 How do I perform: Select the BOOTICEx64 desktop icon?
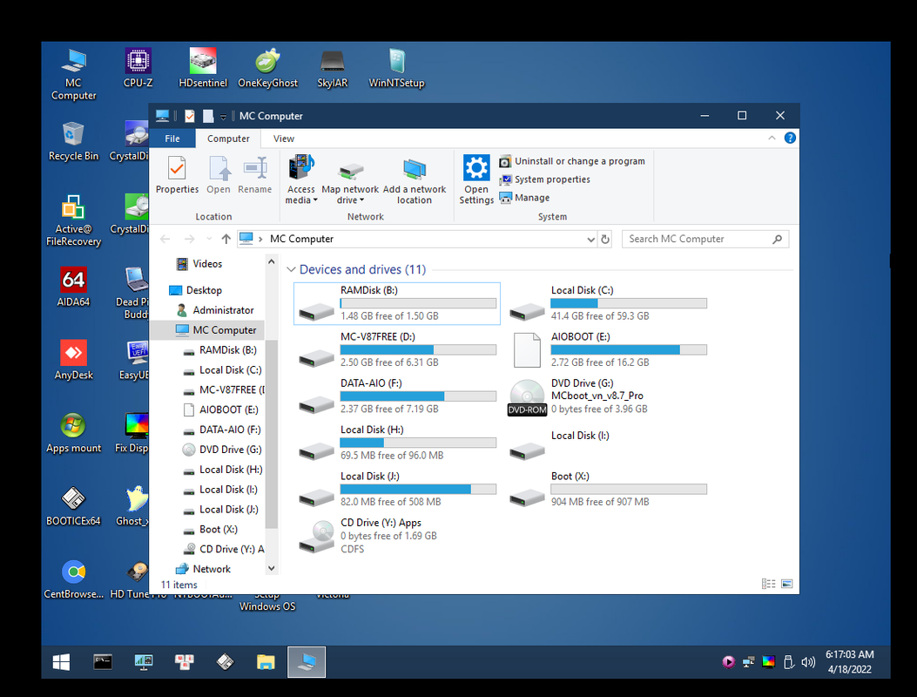73,506
